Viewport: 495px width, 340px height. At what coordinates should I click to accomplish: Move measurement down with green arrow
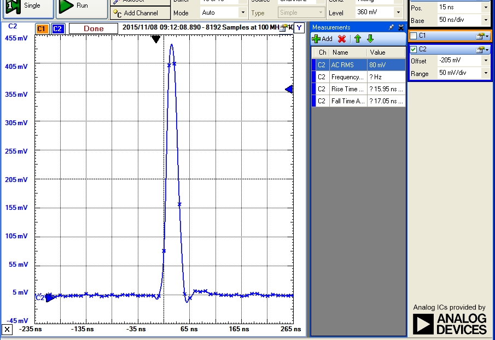coord(370,39)
